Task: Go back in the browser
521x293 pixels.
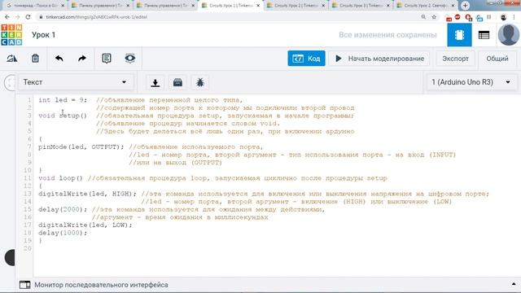Action: (x=7, y=17)
